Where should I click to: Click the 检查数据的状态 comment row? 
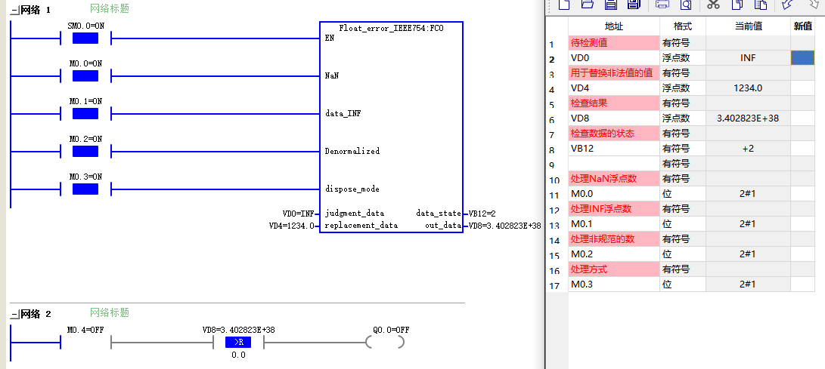(614, 134)
